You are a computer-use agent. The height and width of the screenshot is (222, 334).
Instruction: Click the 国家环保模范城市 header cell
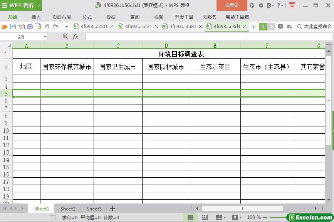[x=67, y=67]
